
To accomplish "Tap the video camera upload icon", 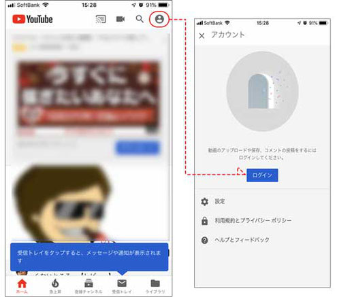I will (121, 19).
